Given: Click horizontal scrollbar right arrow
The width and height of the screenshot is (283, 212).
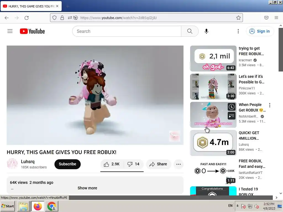Looking at the screenshot, I should tap(276, 198).
